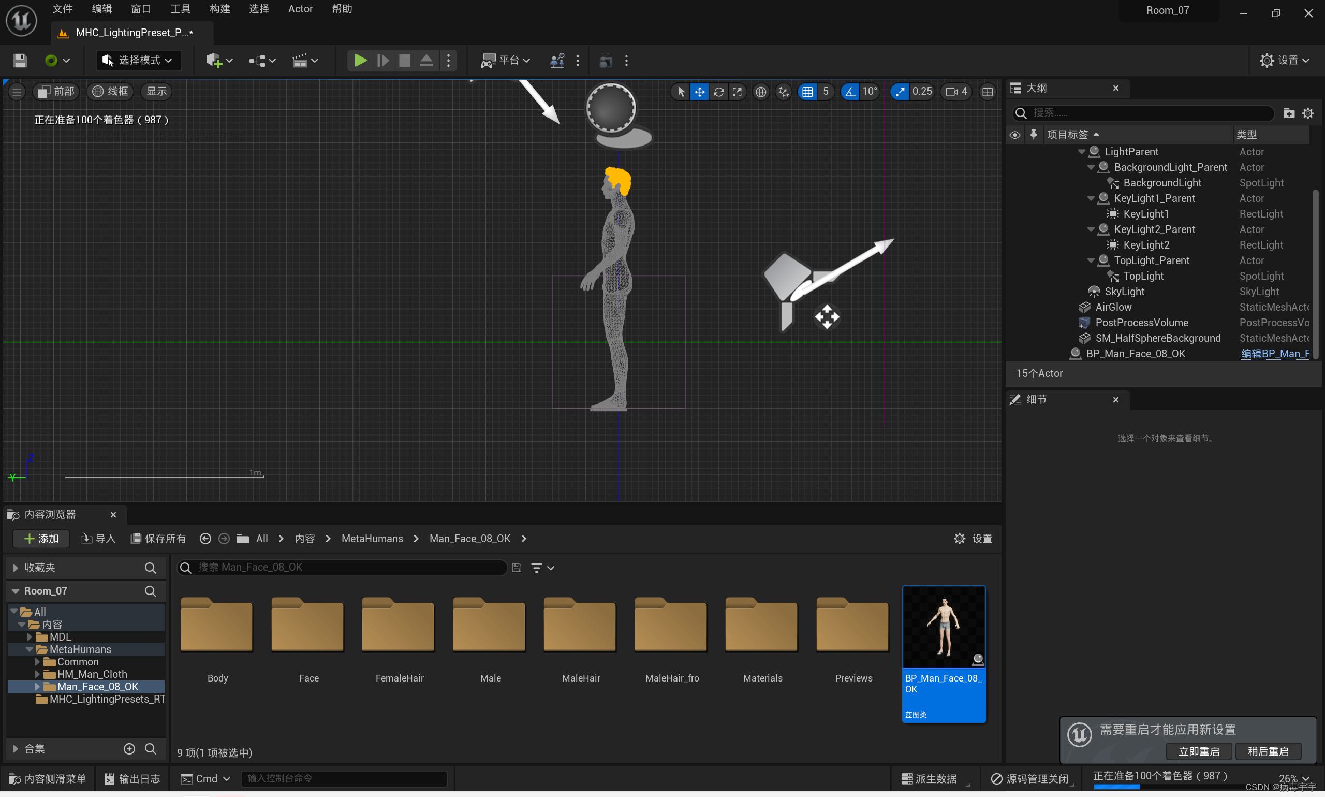Viewport: 1325px width, 797px height.
Task: Click save search icon in content browser
Action: point(516,568)
